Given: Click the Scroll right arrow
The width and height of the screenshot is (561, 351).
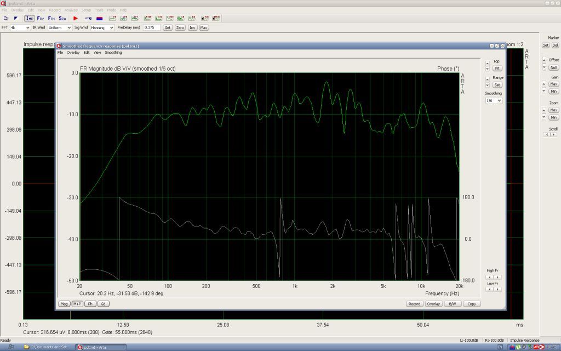Looking at the screenshot, I should [x=554, y=135].
